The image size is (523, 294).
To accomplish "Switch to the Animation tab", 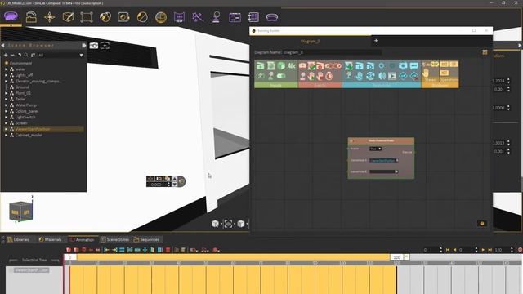I will pyautogui.click(x=82, y=239).
